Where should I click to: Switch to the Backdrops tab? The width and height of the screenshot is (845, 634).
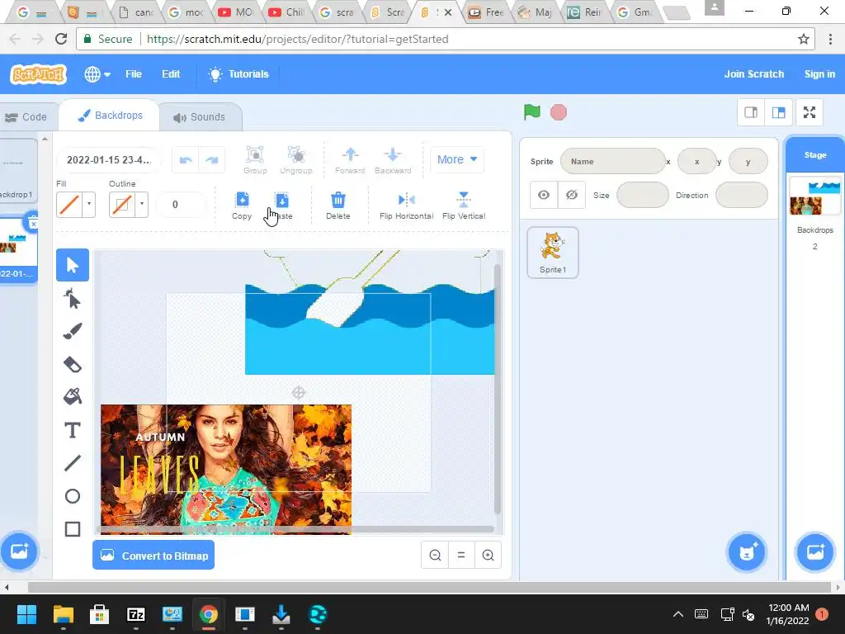click(110, 116)
